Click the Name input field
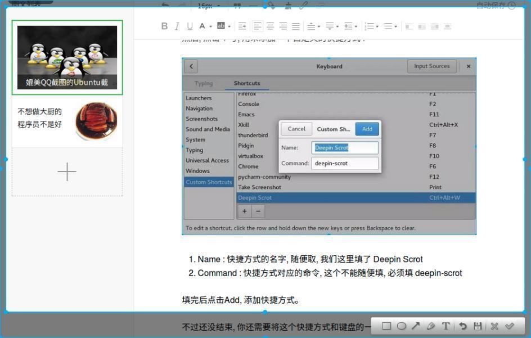This screenshot has width=531, height=338. 345,148
